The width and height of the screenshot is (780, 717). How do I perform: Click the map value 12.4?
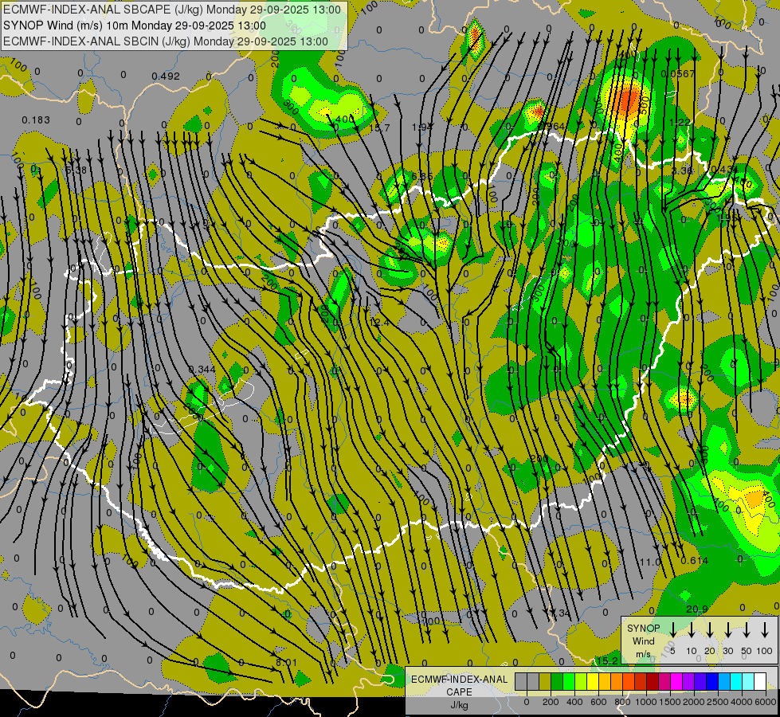tap(379, 323)
